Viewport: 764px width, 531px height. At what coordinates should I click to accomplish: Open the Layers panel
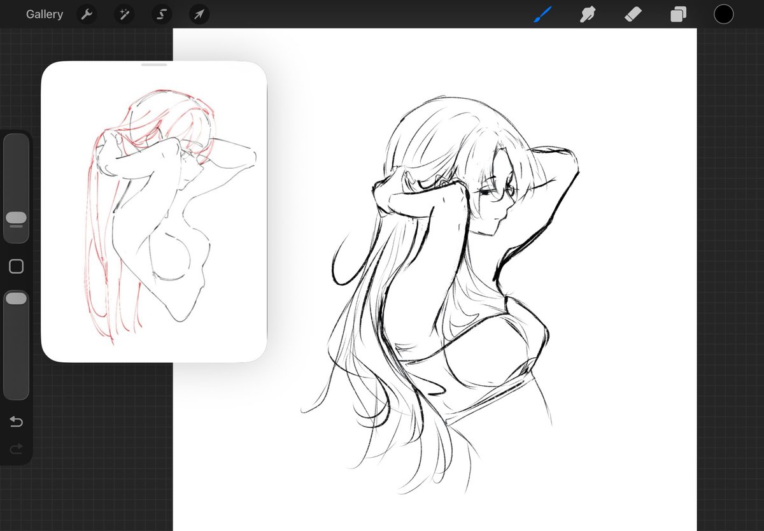(x=678, y=14)
